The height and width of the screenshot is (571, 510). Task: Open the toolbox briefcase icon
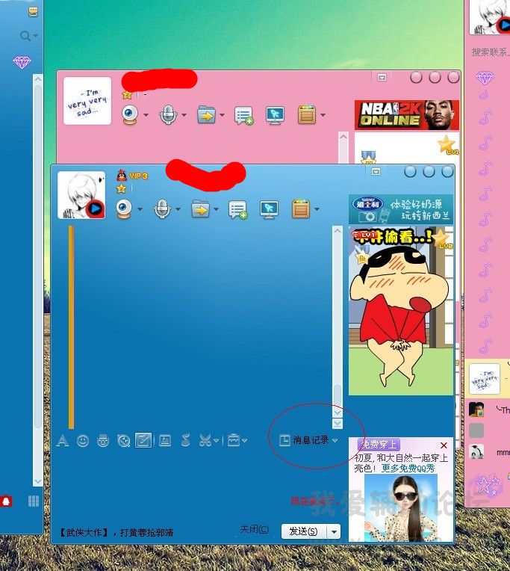click(x=234, y=441)
